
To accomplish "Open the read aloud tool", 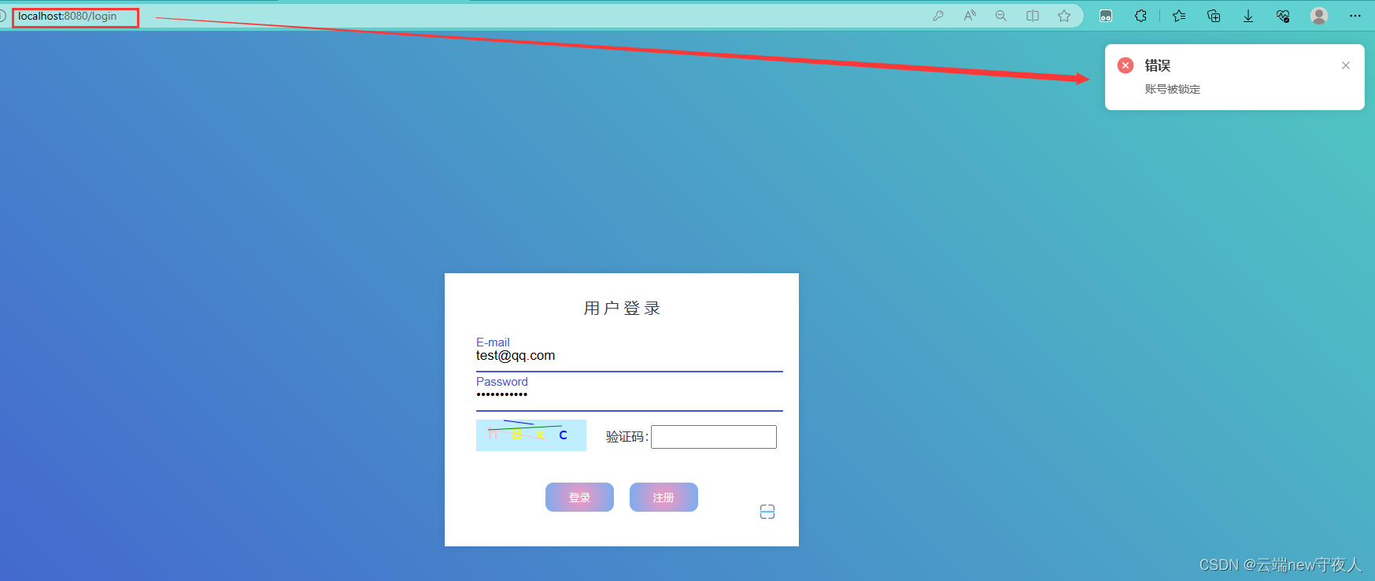I will [970, 16].
